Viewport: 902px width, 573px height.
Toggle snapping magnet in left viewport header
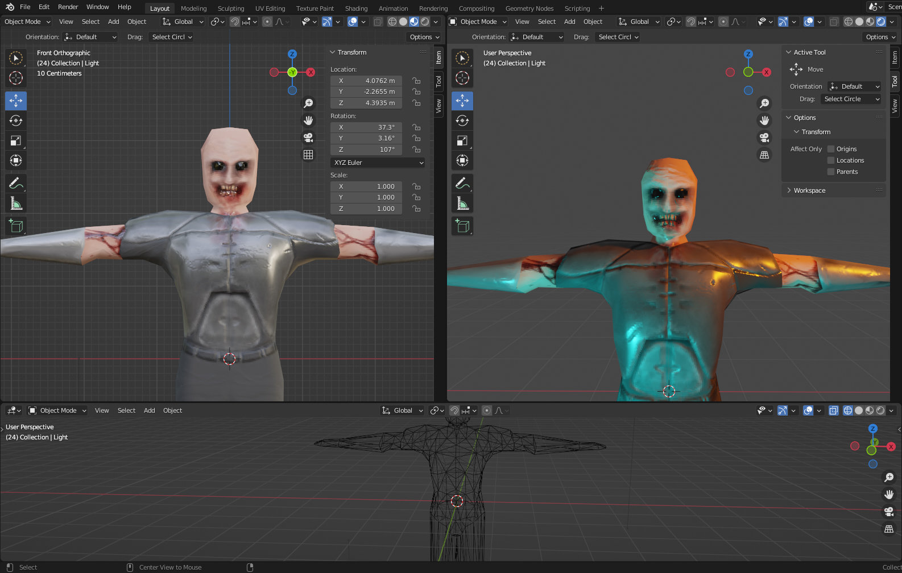pyautogui.click(x=235, y=22)
